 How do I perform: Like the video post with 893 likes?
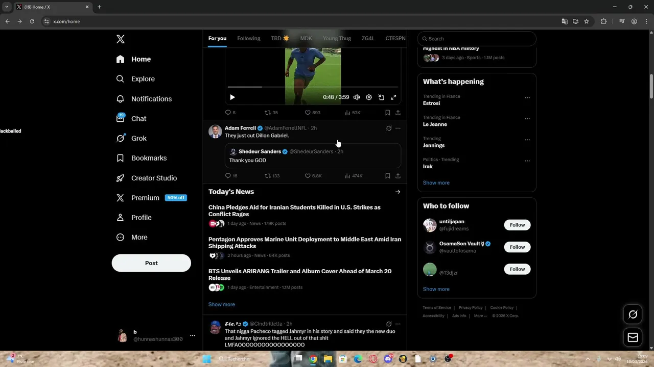(312, 113)
